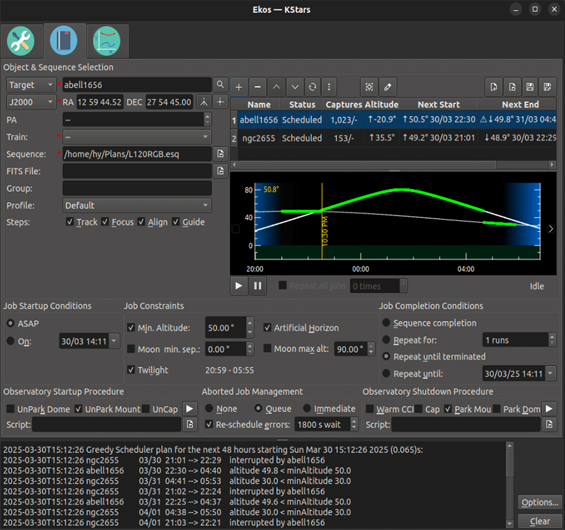Open the Ekos setup tab with wrench icon
565x530 pixels.
pos(22,40)
